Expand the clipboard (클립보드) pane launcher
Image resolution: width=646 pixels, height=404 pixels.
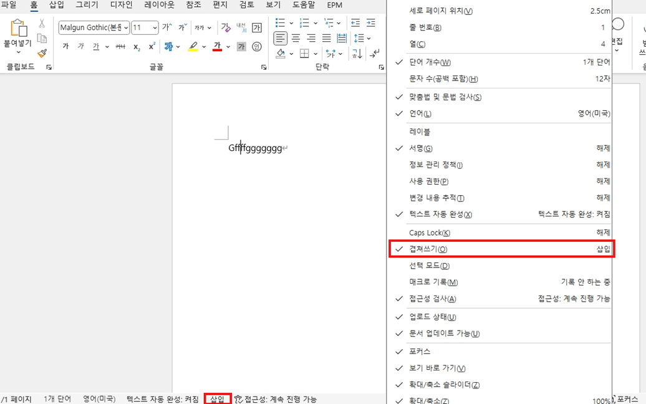(x=49, y=67)
